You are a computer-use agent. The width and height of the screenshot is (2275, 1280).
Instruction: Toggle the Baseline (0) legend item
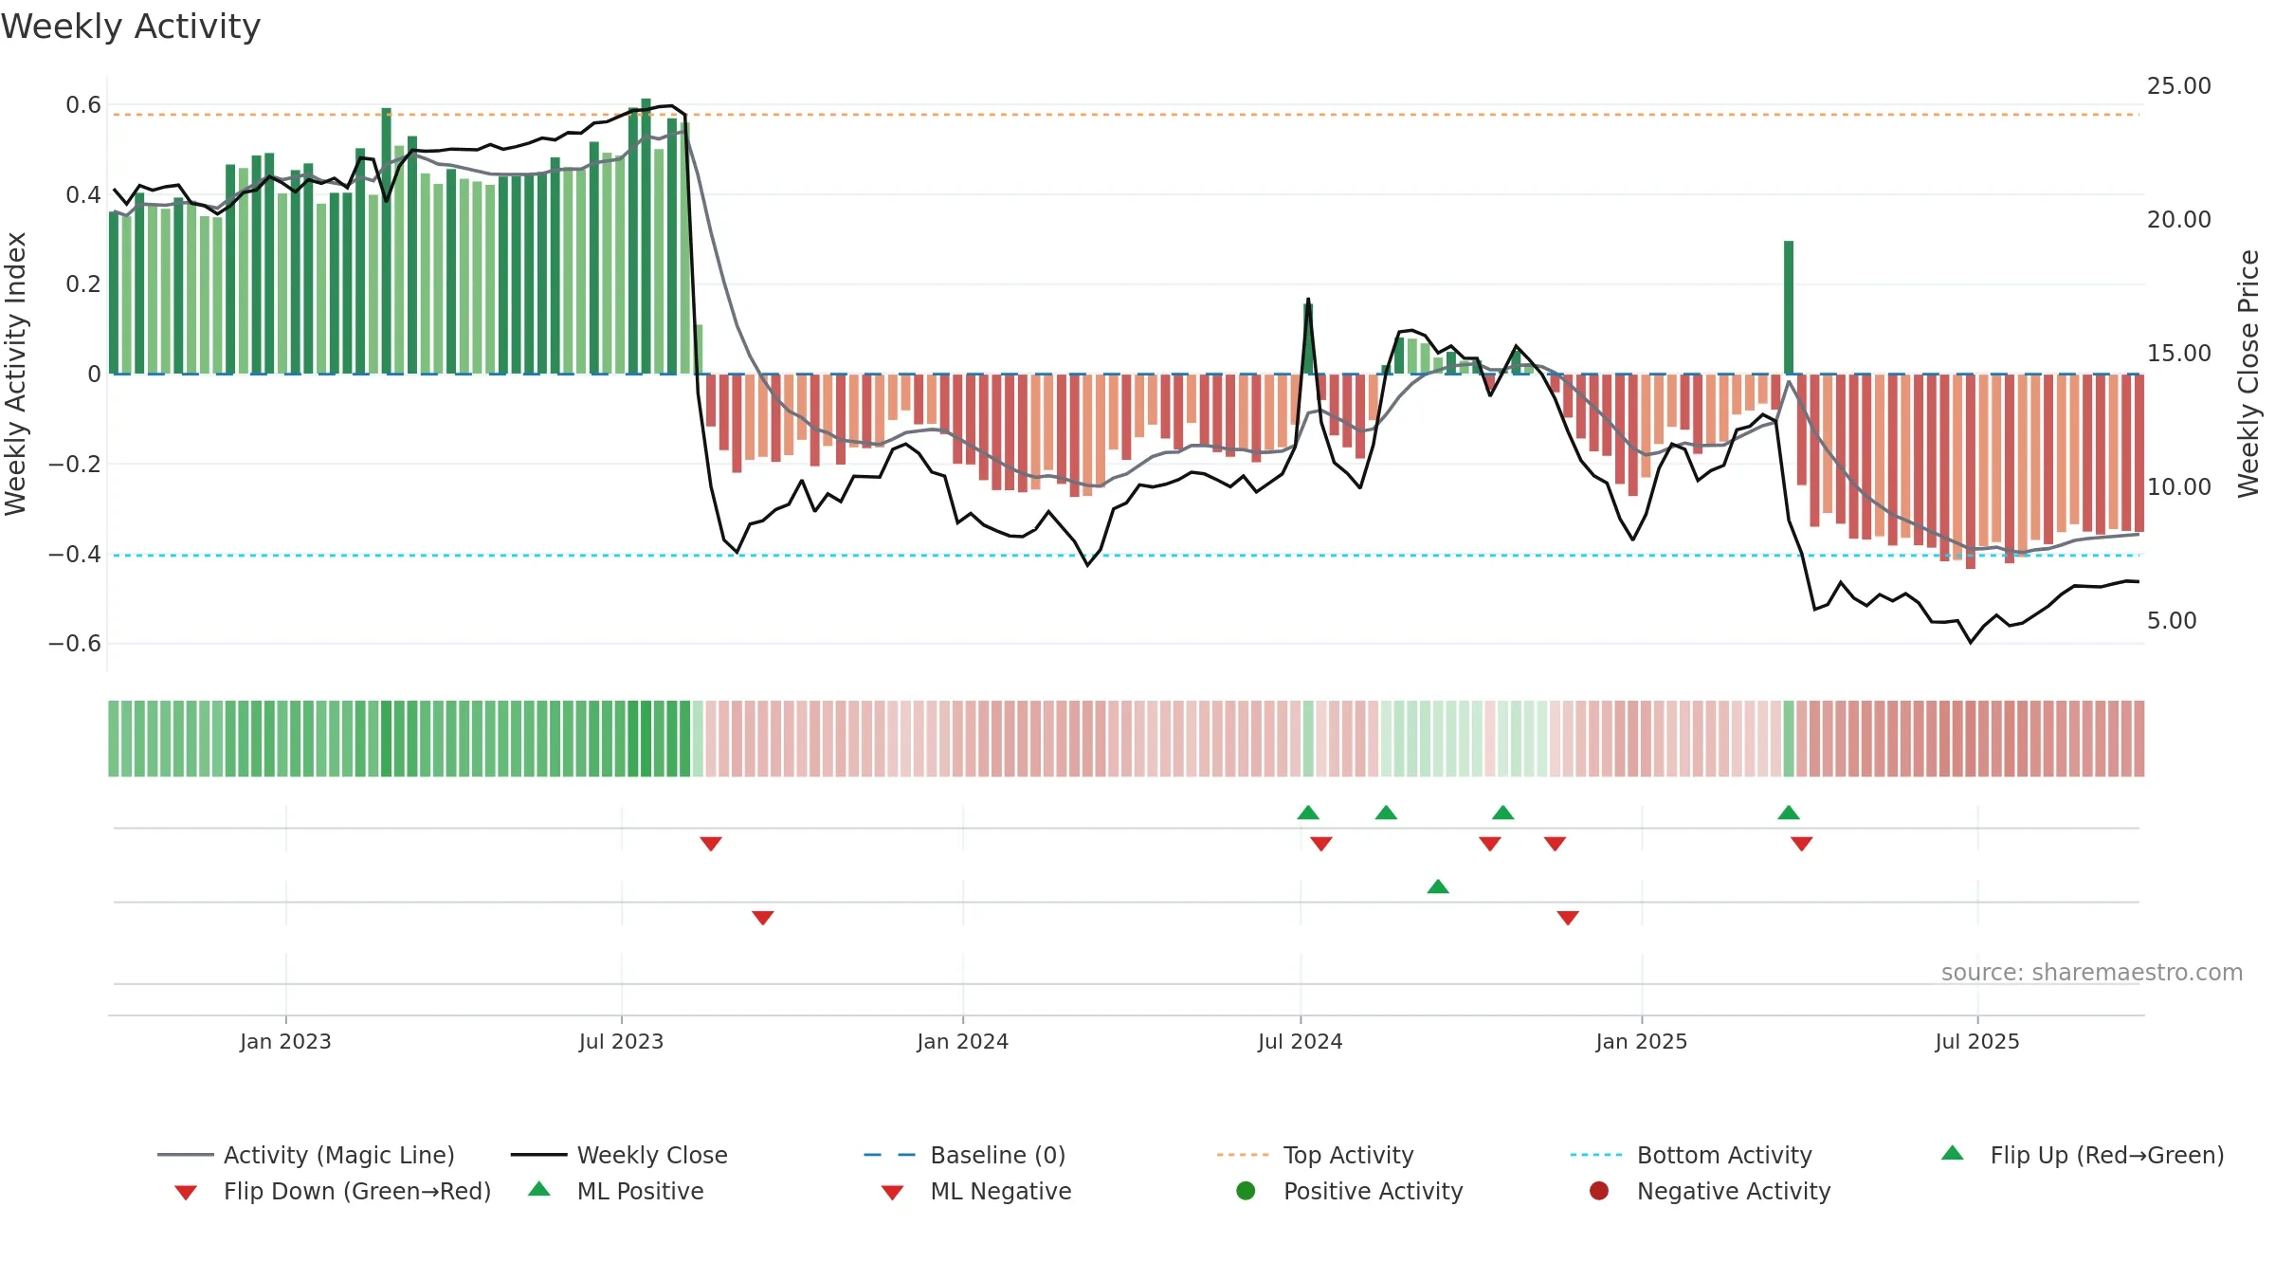tap(965, 1155)
